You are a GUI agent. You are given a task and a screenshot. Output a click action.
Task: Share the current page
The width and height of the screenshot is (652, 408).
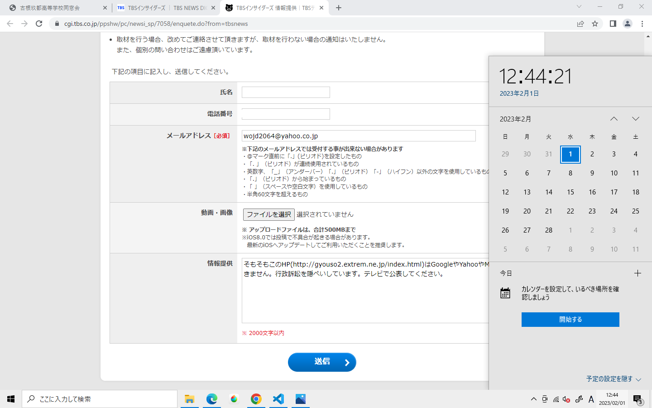tap(580, 24)
